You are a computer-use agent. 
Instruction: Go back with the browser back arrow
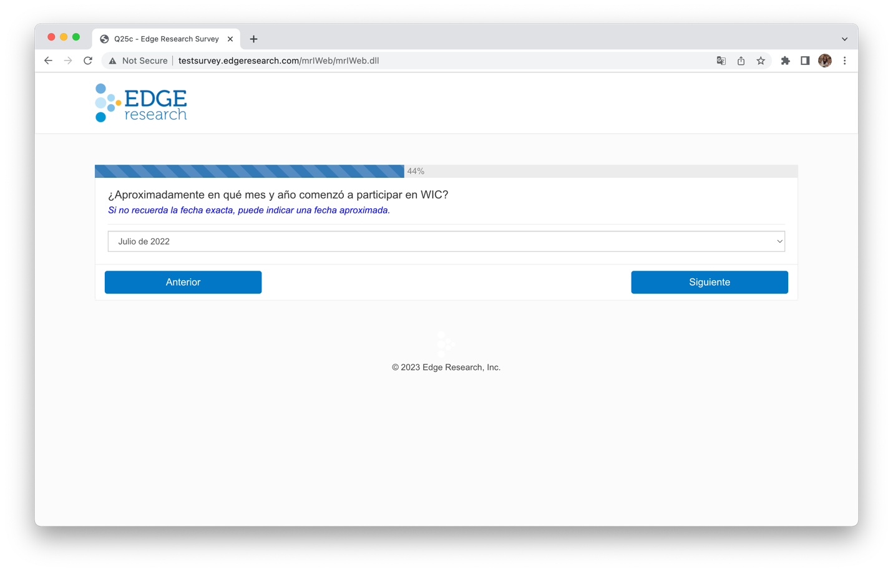click(x=48, y=61)
